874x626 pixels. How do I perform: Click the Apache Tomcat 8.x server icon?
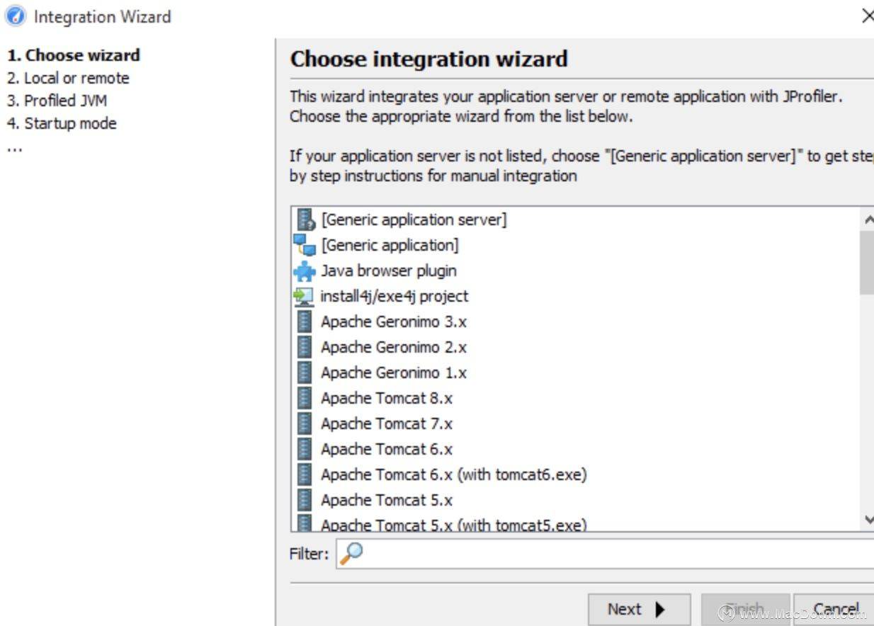point(305,398)
